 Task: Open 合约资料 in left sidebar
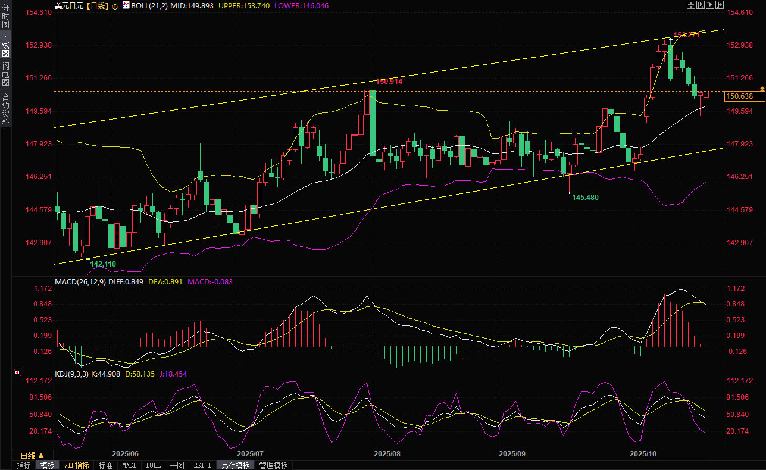(x=5, y=109)
